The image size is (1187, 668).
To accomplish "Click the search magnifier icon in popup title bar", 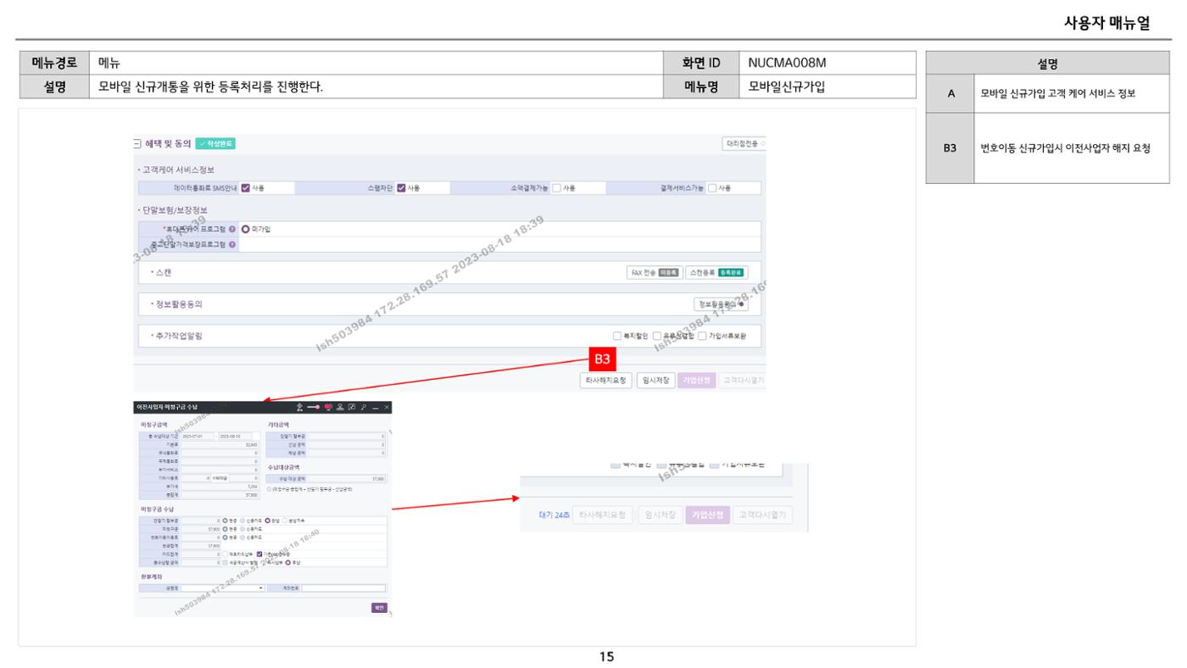I will 363,408.
